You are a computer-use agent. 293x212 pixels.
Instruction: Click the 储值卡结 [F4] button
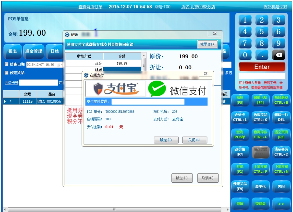260,100
